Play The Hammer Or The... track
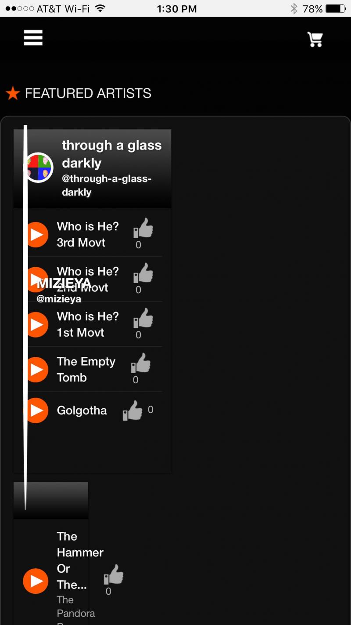This screenshot has width=351, height=625. click(x=36, y=581)
